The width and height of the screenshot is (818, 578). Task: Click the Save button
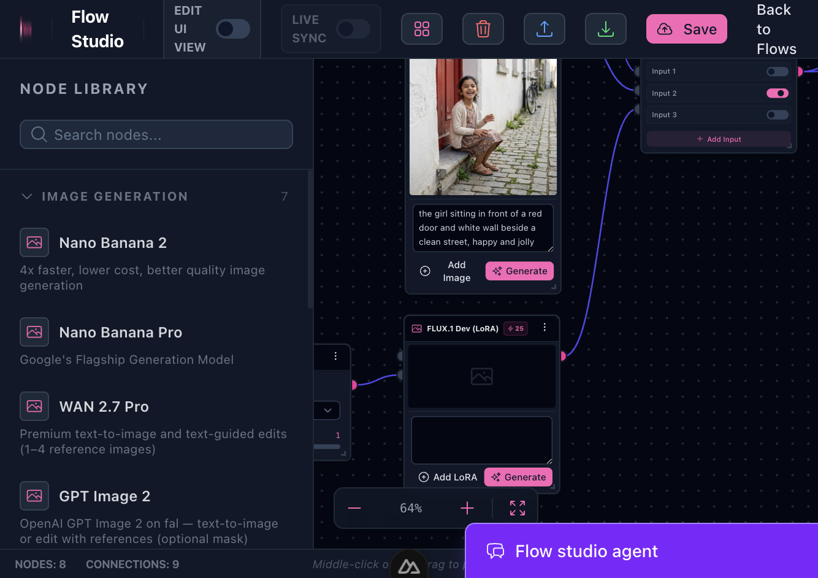coord(687,29)
